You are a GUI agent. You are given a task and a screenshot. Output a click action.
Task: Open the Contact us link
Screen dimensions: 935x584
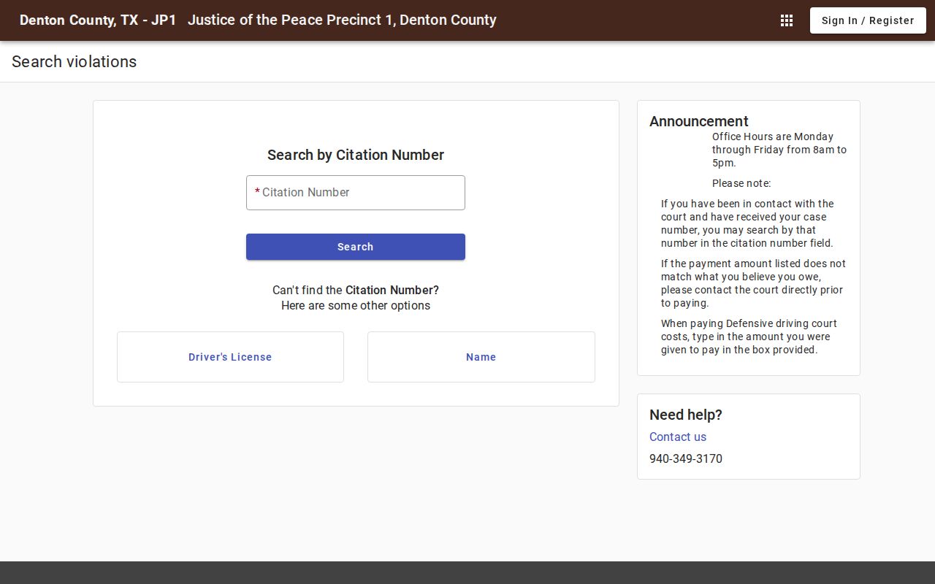tap(678, 437)
